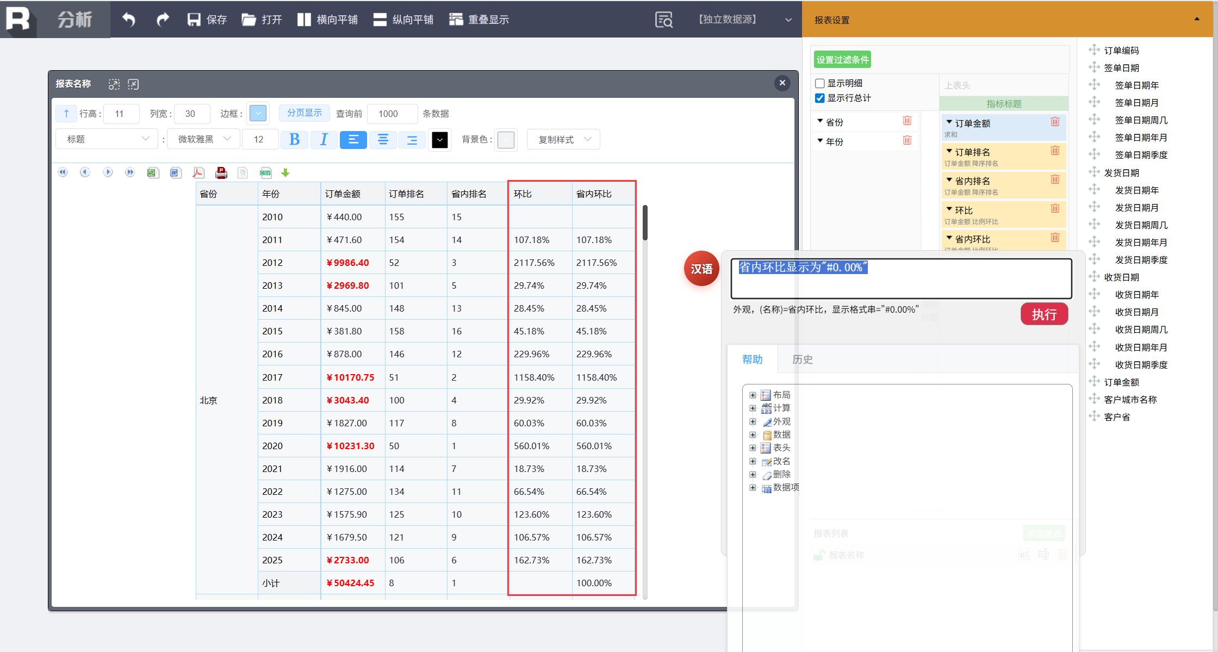Expand the 外观 tree node
The image size is (1218, 652).
(753, 421)
